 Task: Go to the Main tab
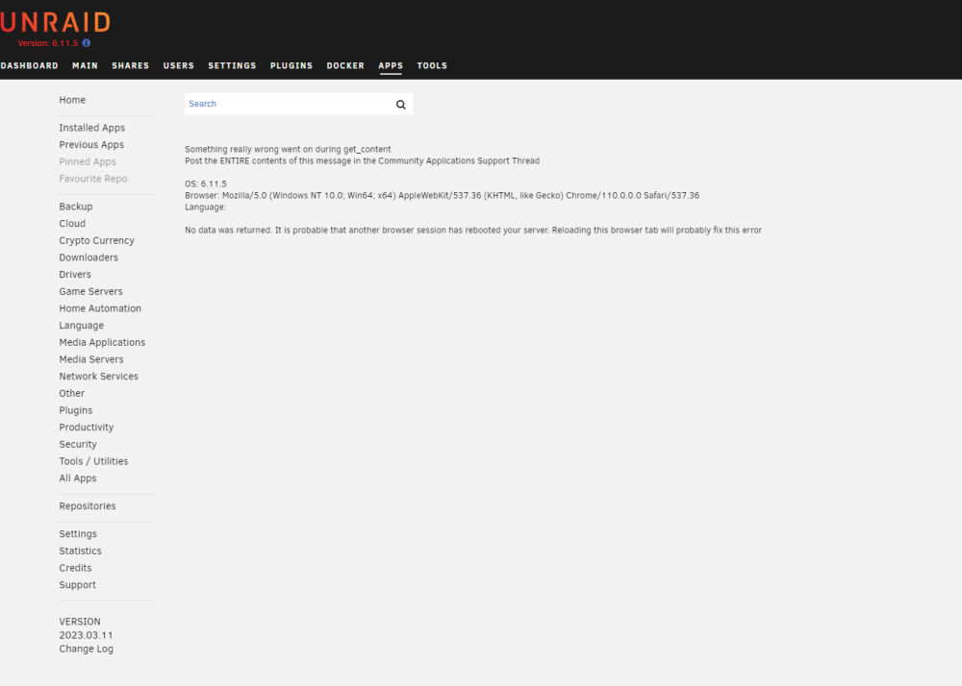[86, 65]
